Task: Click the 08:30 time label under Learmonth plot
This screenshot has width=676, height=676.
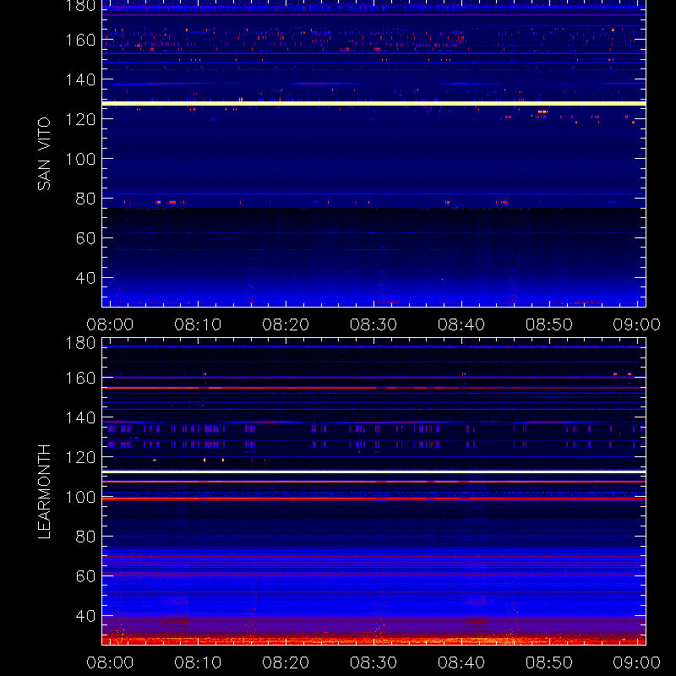Action: coord(373,662)
